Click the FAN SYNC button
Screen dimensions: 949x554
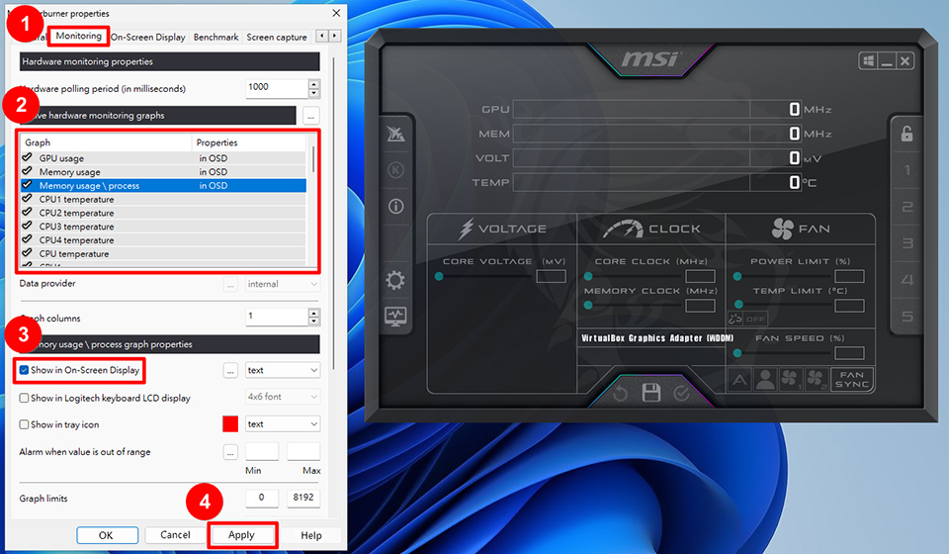pos(850,379)
